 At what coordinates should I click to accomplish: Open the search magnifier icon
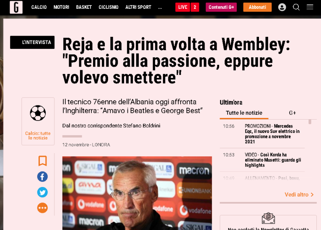click(x=296, y=7)
